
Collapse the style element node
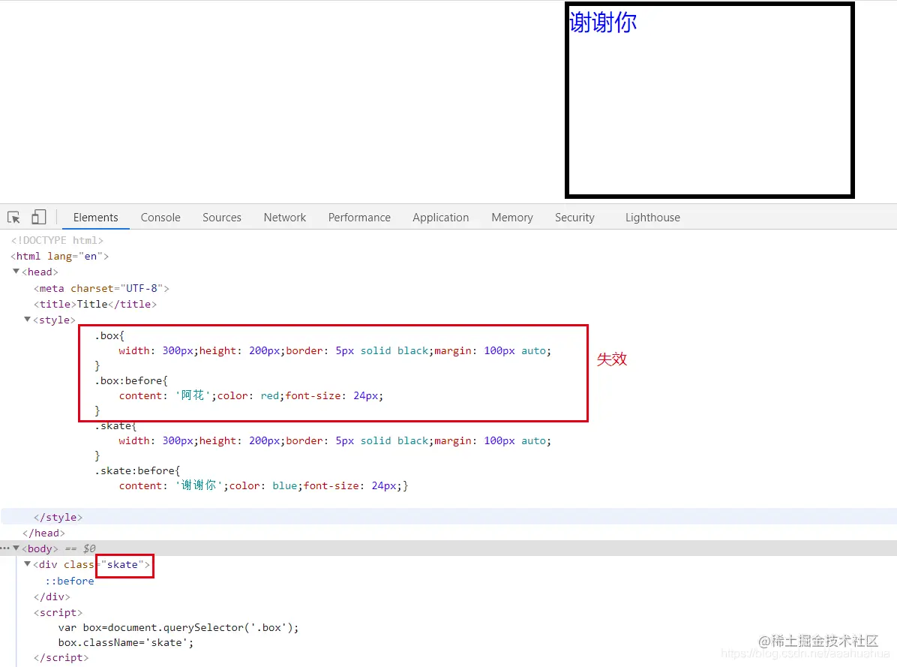point(28,319)
